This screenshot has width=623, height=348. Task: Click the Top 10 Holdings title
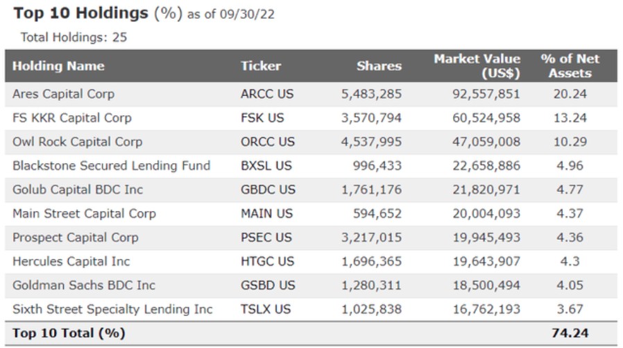coord(81,13)
